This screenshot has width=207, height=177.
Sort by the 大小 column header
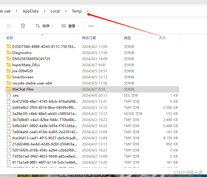tap(162, 38)
